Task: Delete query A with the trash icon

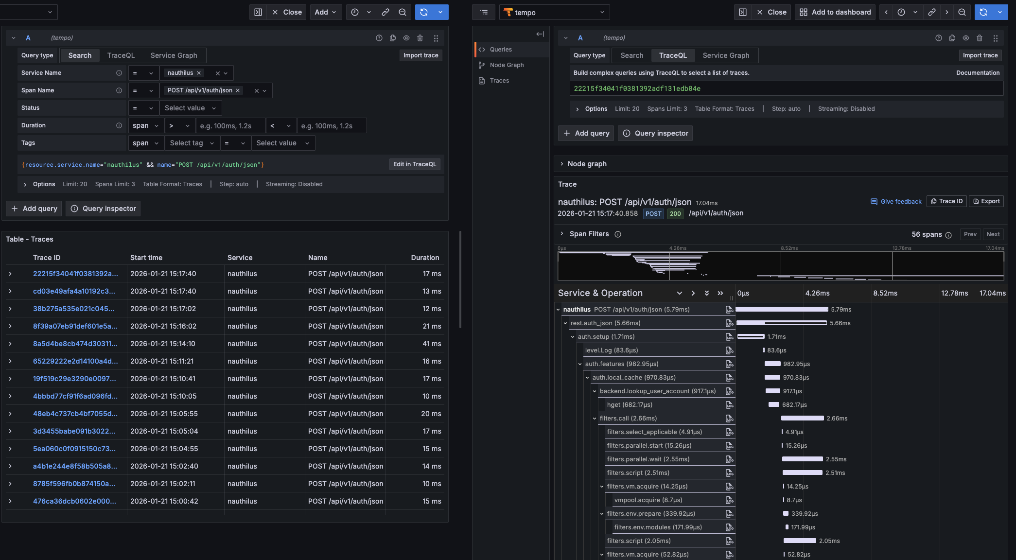Action: tap(420, 37)
